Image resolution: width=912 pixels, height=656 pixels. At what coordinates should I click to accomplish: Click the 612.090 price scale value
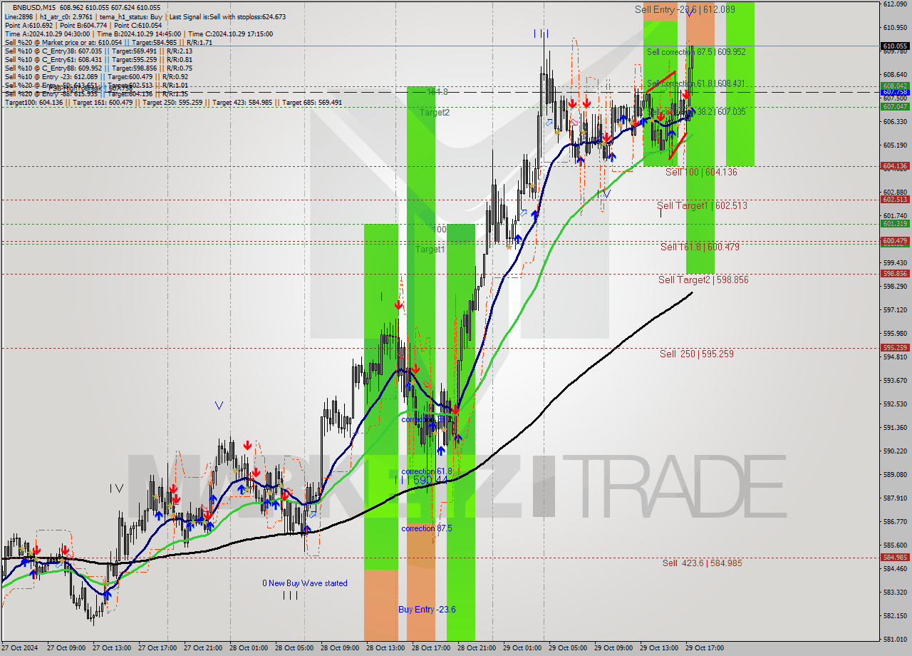895,4
